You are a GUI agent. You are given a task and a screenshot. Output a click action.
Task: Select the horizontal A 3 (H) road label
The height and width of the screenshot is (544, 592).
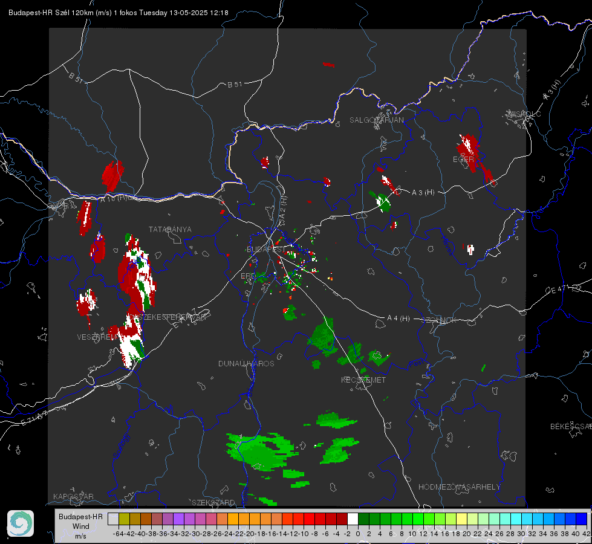tap(423, 193)
